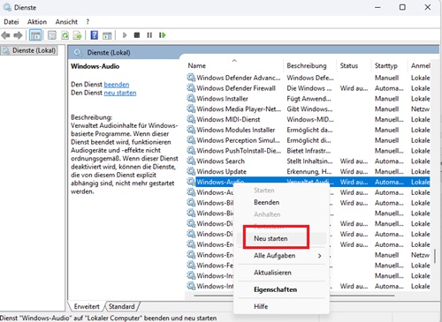Click gear icon of Windows Installer row
442x322 pixels.
191,98
